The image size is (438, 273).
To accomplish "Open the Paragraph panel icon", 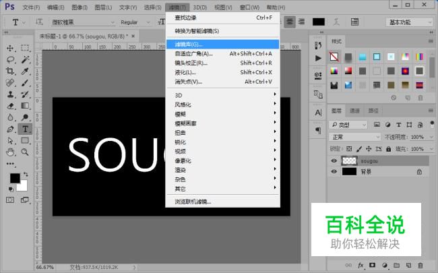I will pos(318,131).
